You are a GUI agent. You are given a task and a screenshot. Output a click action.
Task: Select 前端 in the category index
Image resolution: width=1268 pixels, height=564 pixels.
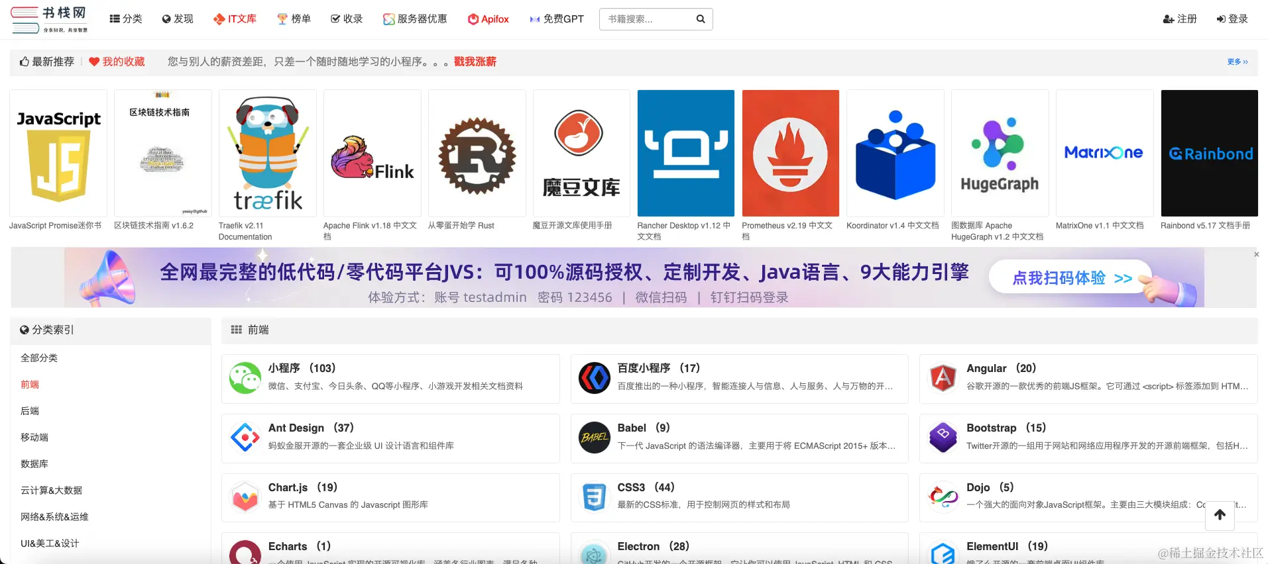pyautogui.click(x=30, y=384)
